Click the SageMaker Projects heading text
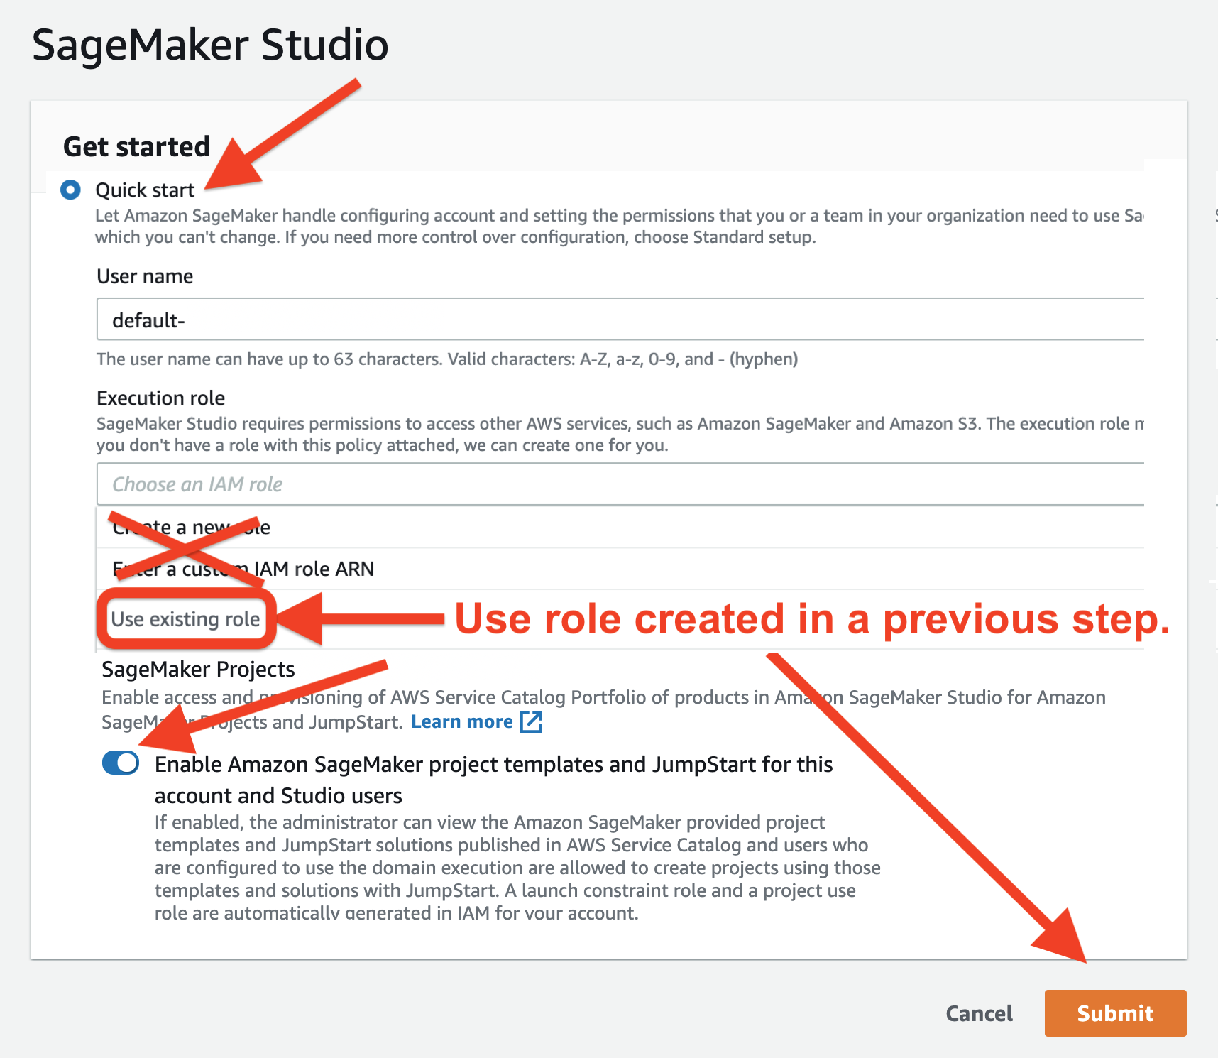1218x1058 pixels. point(198,669)
